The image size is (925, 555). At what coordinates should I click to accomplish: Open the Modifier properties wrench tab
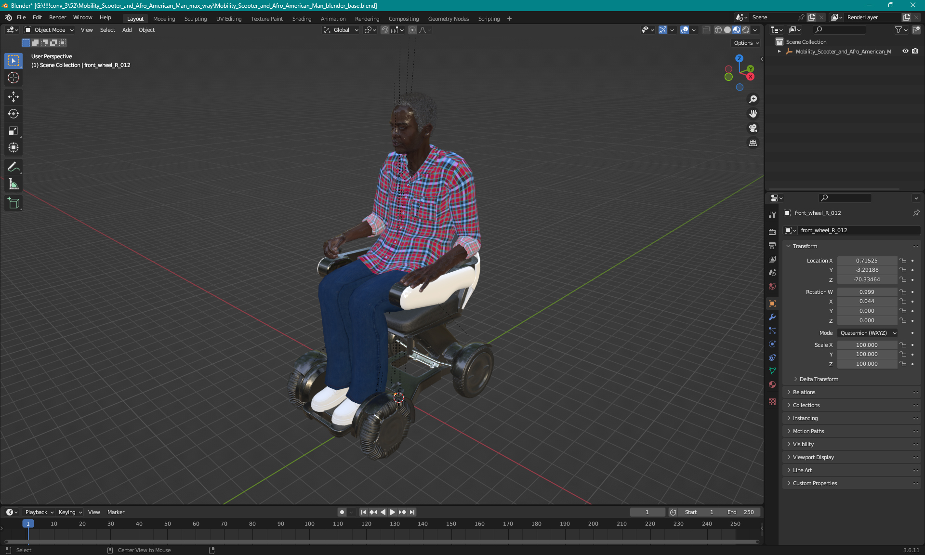coord(772,317)
